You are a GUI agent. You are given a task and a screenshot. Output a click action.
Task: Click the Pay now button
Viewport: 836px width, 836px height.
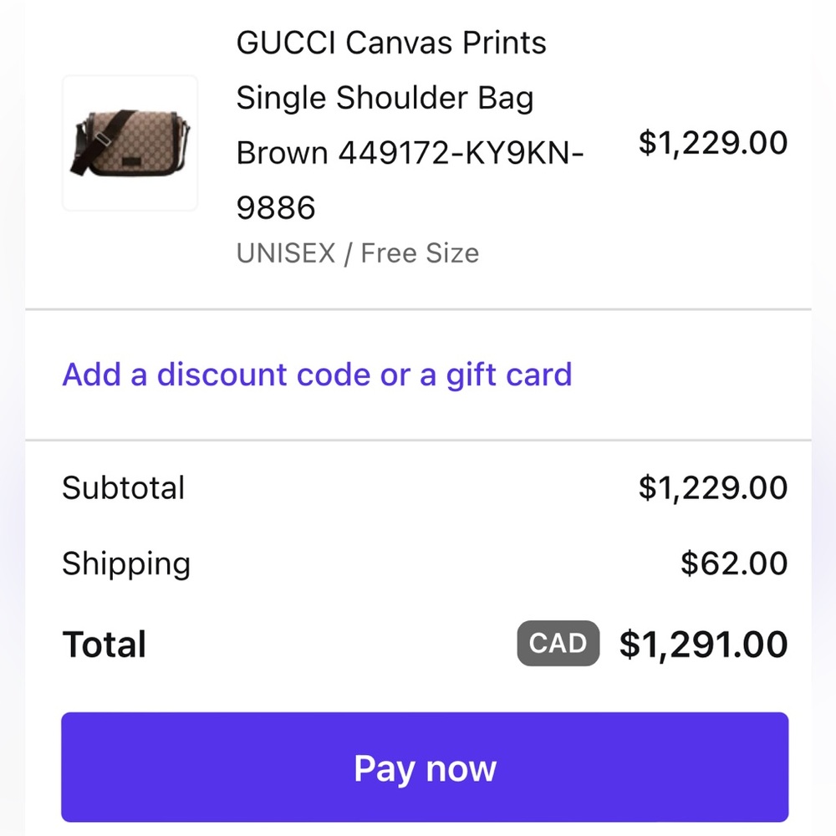pos(425,767)
